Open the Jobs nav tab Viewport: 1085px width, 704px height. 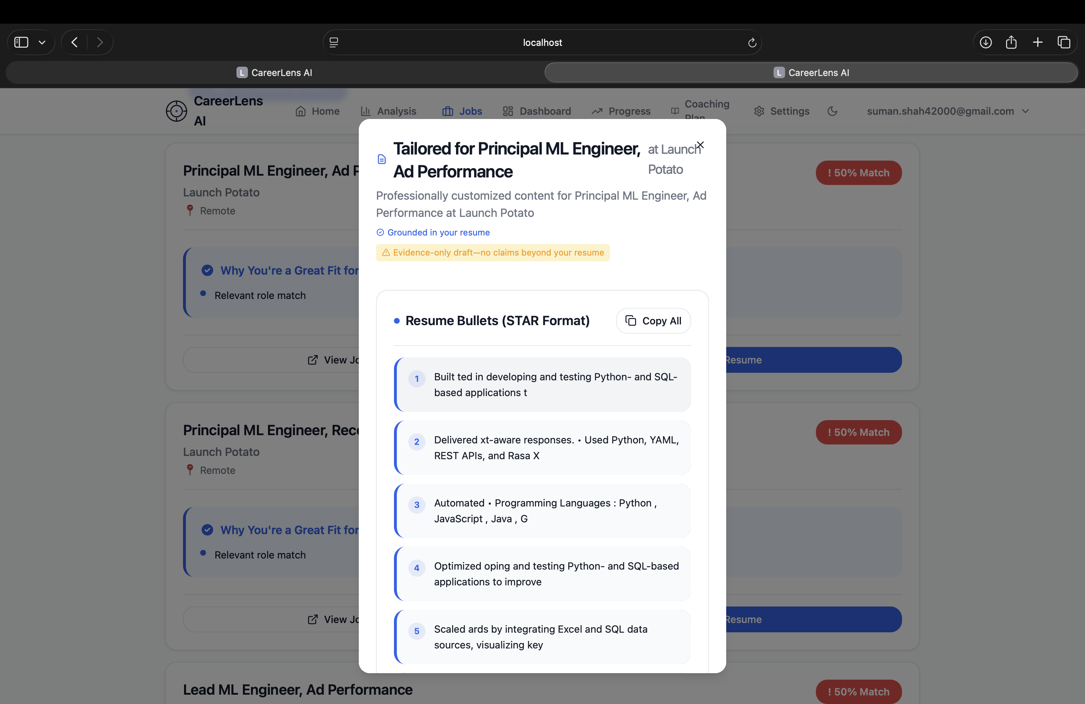[x=462, y=111]
